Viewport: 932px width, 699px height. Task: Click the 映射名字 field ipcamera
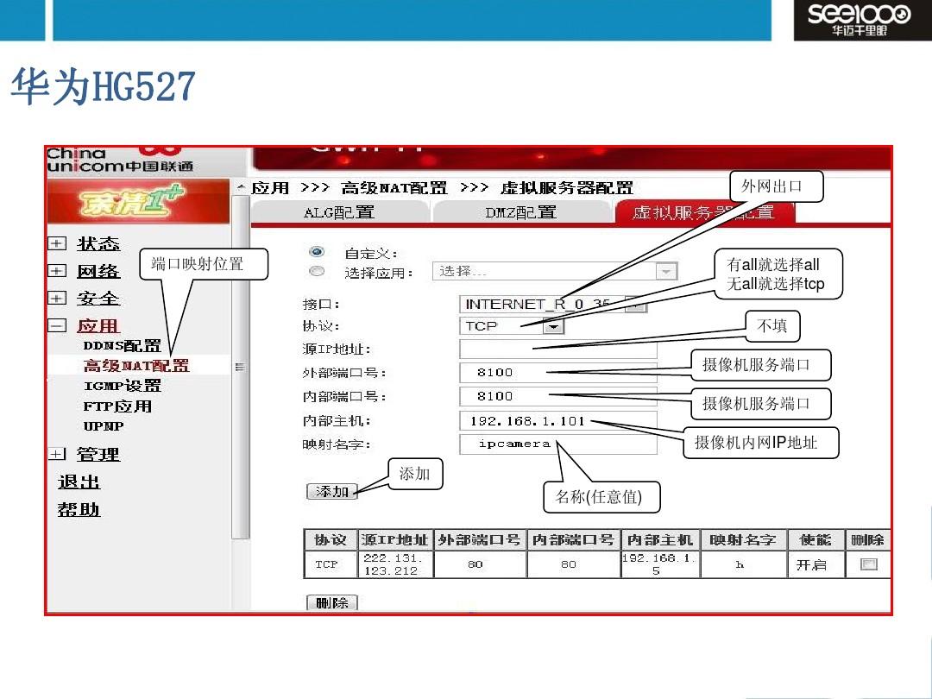pos(558,444)
